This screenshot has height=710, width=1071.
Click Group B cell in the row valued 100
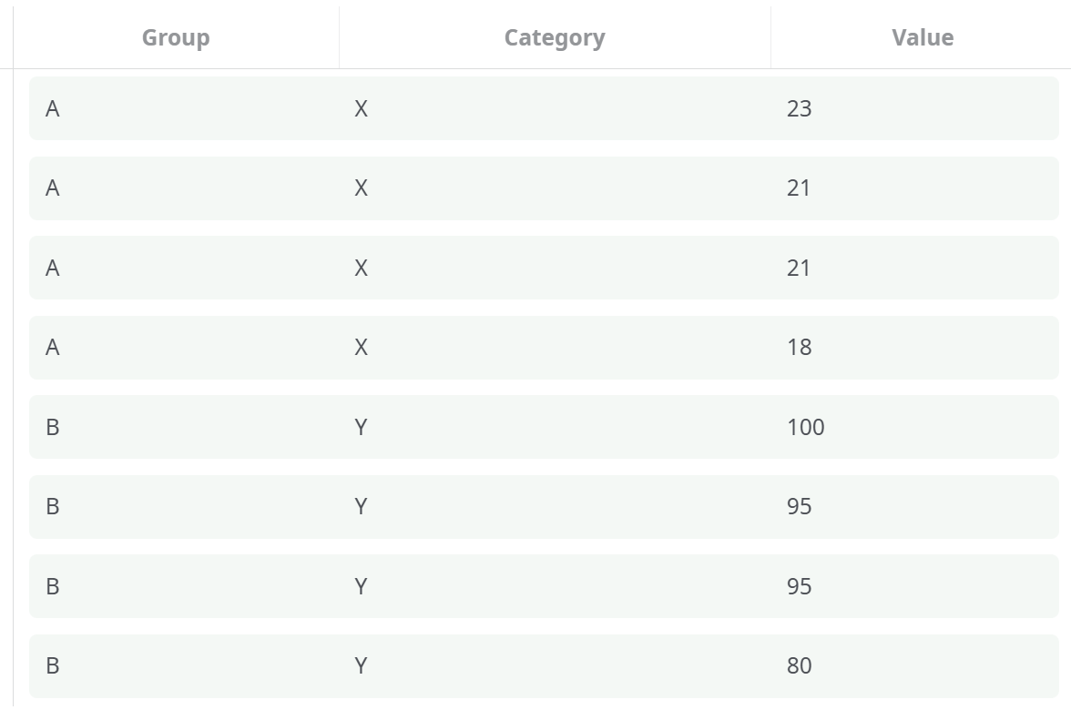pos(53,427)
